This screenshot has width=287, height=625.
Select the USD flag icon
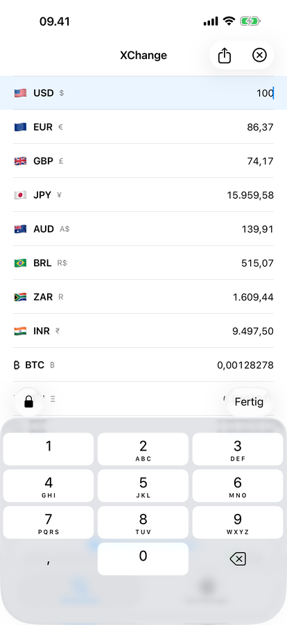click(20, 93)
